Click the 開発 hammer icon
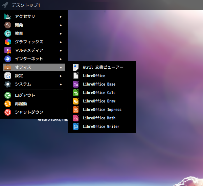 tap(8, 25)
